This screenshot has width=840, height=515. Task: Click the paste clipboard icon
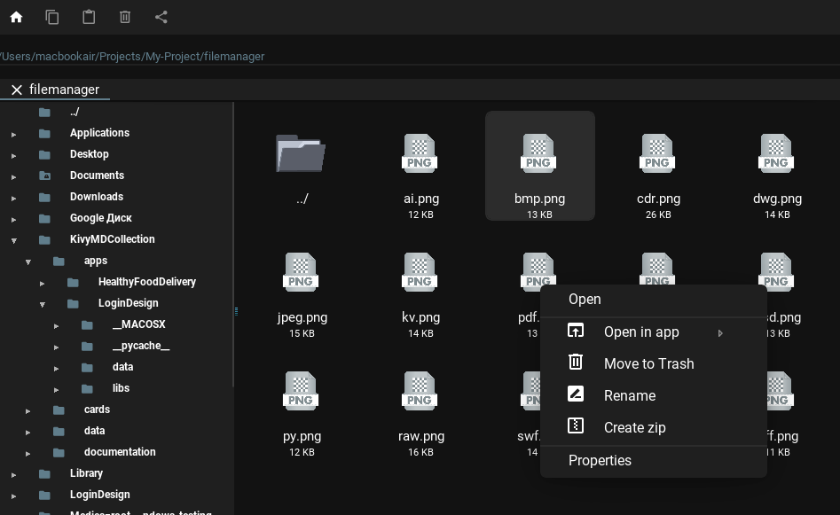point(89,16)
